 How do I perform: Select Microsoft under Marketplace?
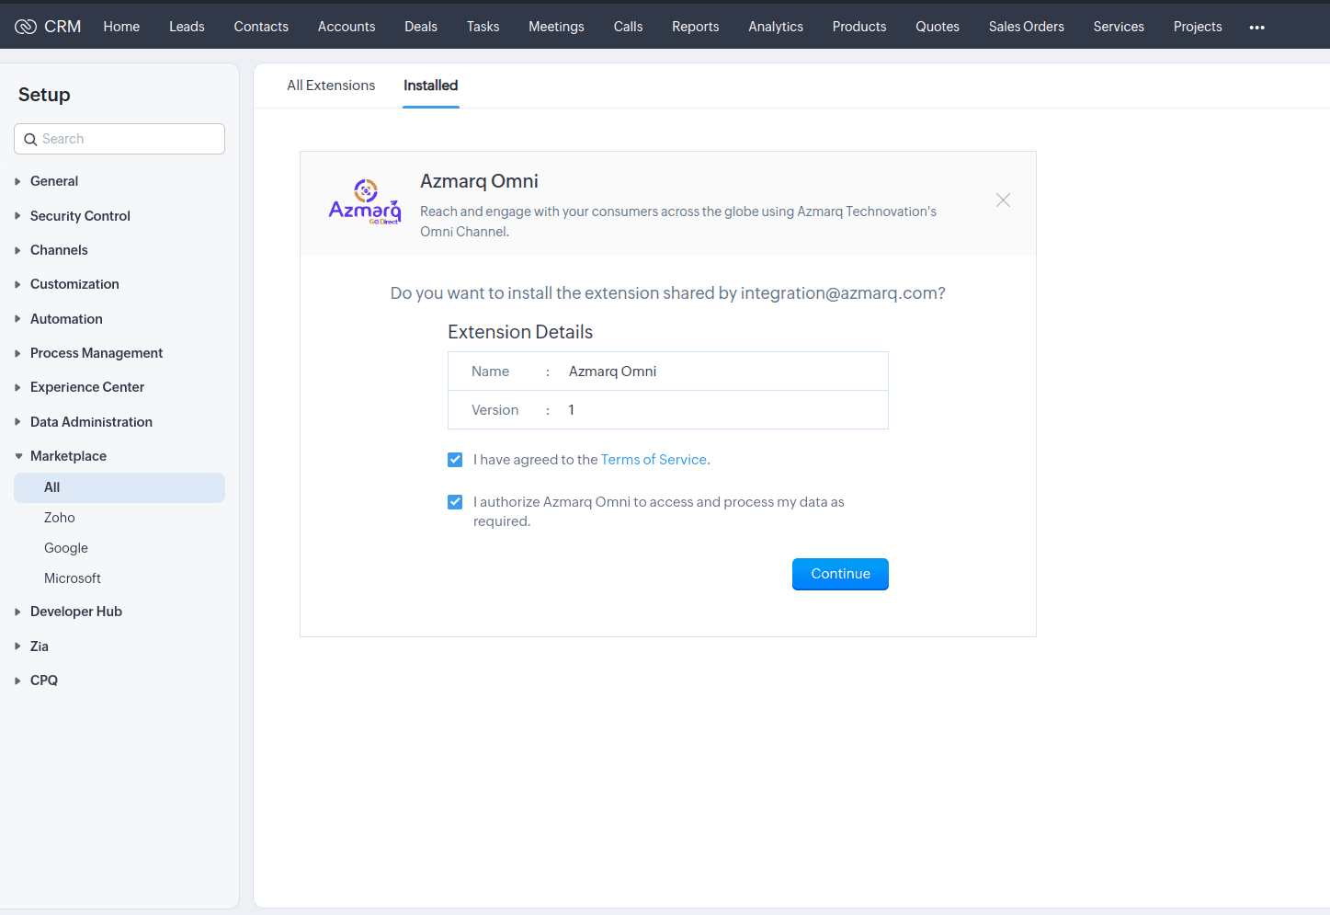[x=73, y=578]
